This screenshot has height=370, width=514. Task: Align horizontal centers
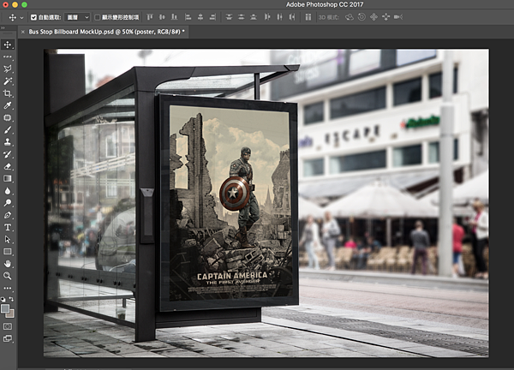(200, 17)
